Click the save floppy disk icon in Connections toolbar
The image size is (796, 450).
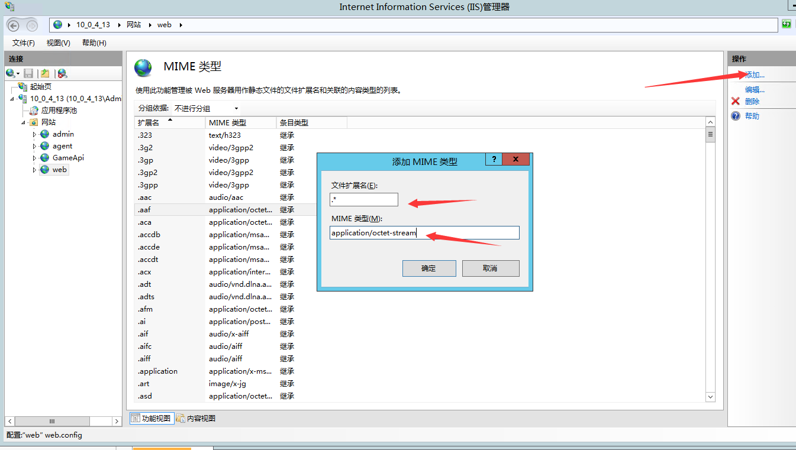tap(28, 73)
